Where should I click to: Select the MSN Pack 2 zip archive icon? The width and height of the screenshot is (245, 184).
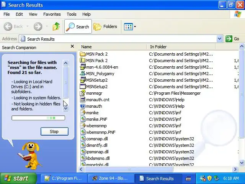click(x=83, y=61)
